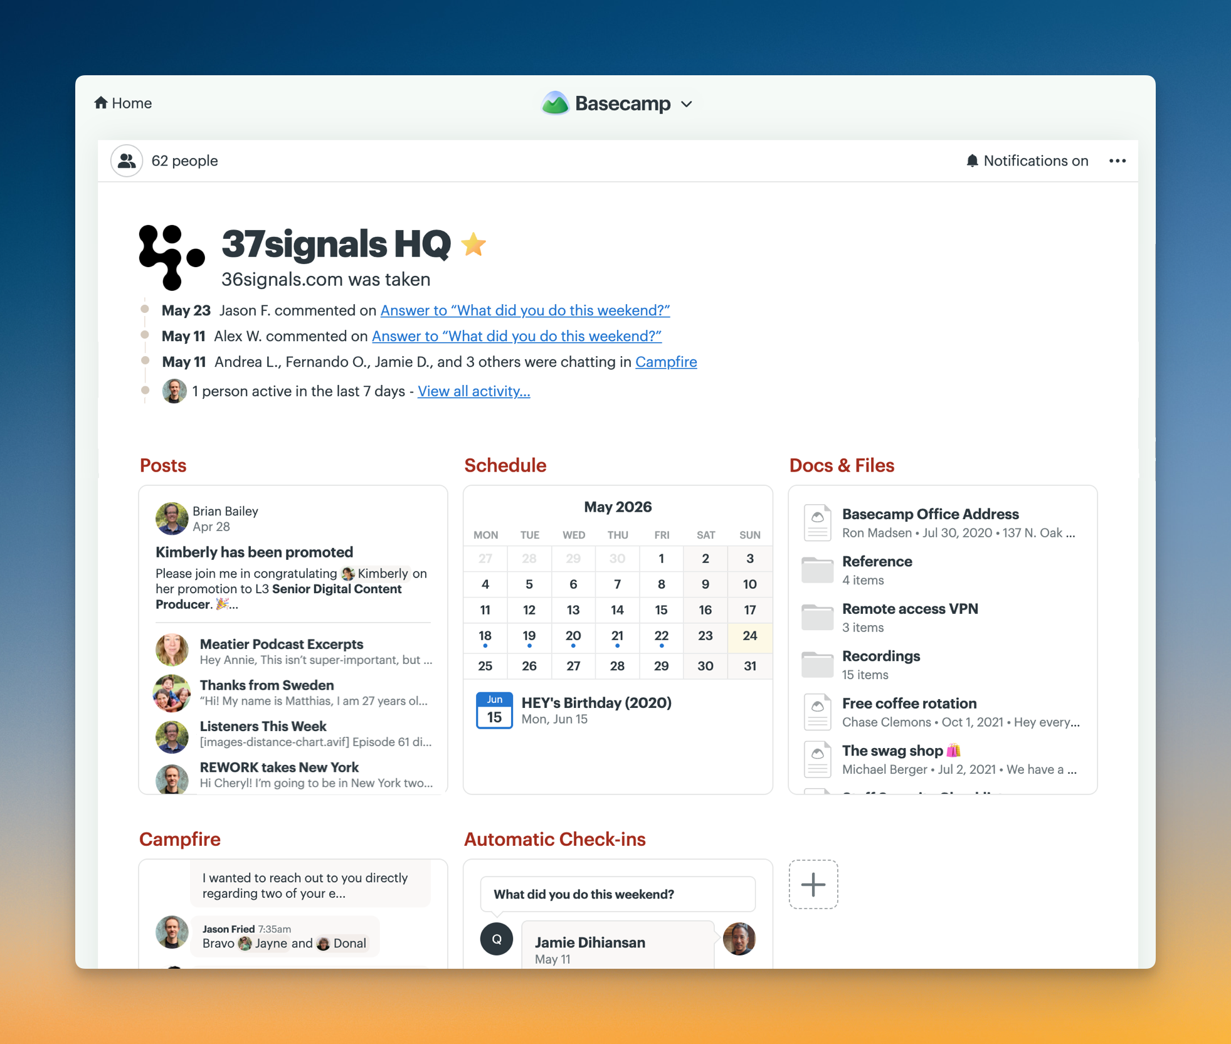Open the Posts section heading
This screenshot has width=1231, height=1044.
click(163, 465)
